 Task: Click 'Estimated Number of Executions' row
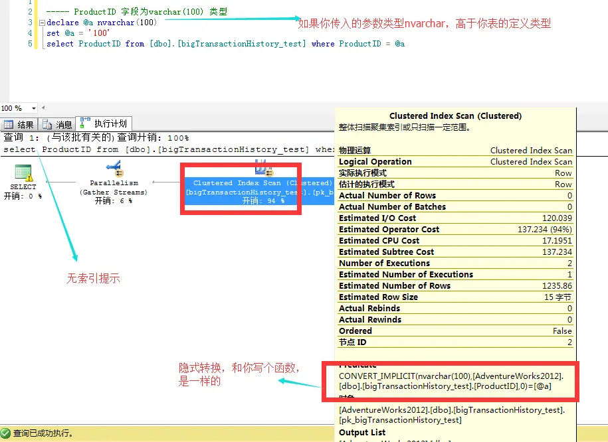tap(455, 274)
